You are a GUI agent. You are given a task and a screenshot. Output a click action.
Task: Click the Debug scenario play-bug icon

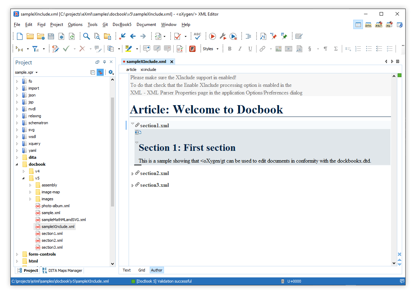click(233, 36)
